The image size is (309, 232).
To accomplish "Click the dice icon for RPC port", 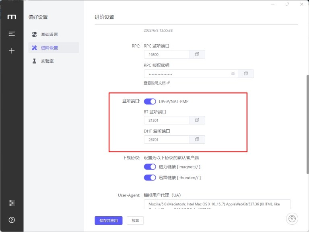I will pyautogui.click(x=197, y=54).
